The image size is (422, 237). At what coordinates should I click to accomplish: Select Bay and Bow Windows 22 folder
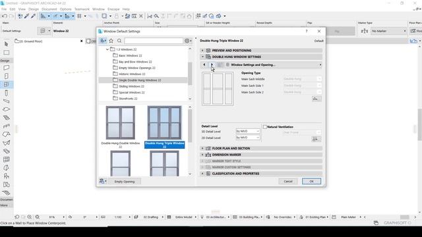(135, 62)
